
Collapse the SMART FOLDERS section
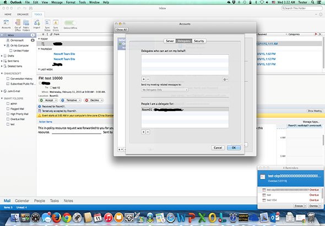click(2, 98)
